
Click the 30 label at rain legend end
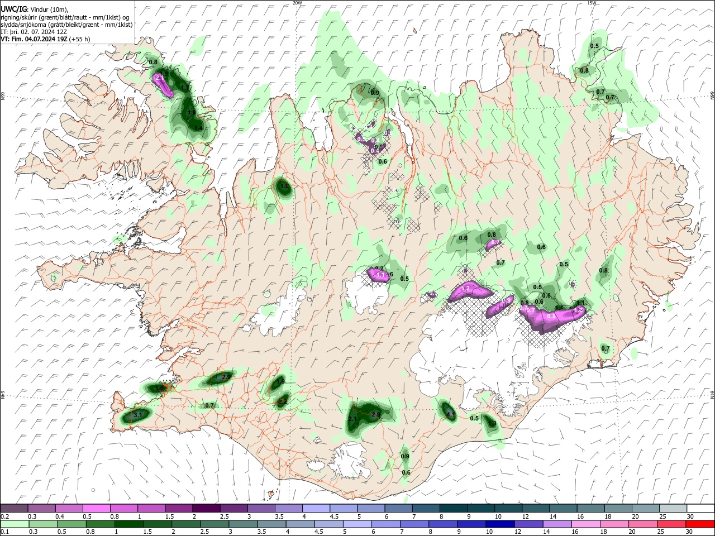click(690, 532)
